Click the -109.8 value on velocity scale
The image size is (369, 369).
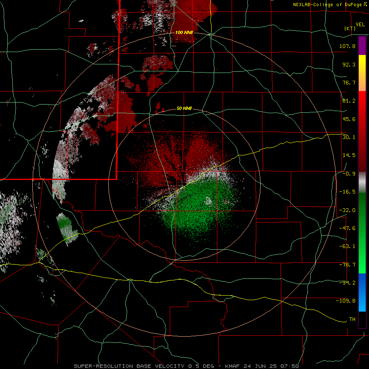tap(346, 301)
